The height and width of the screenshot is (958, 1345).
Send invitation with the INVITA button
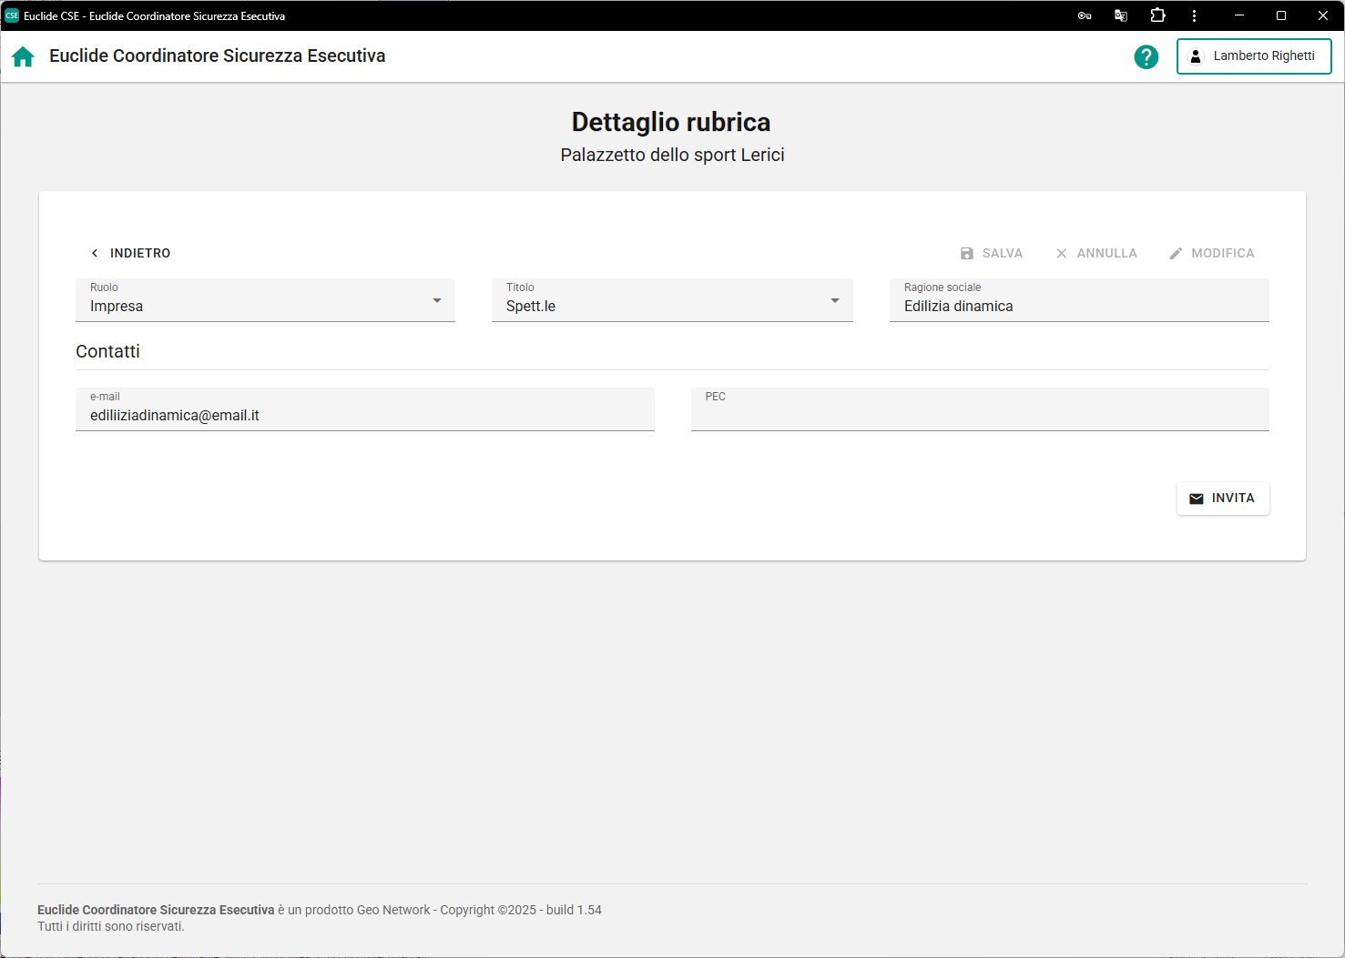coord(1222,499)
